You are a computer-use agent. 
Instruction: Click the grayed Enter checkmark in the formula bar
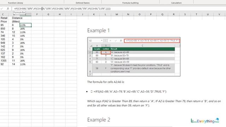2,8
